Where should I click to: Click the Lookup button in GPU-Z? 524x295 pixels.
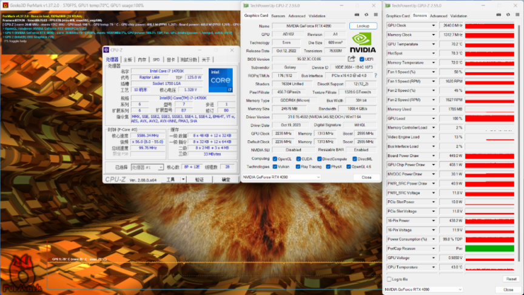coord(363,25)
